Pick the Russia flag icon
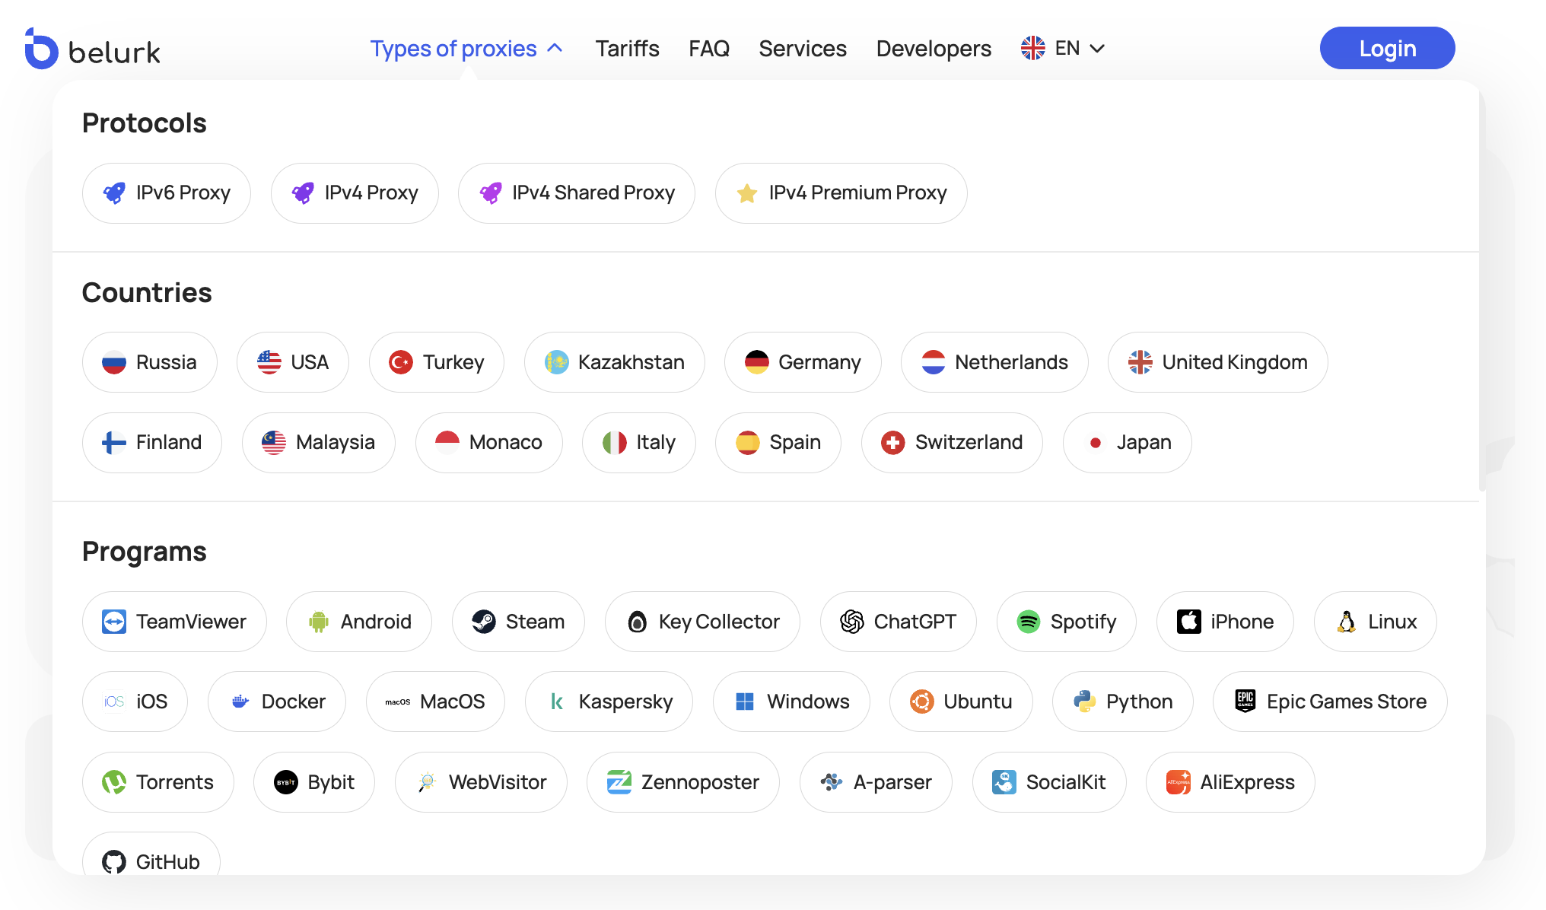The image size is (1546, 910). tap(114, 362)
